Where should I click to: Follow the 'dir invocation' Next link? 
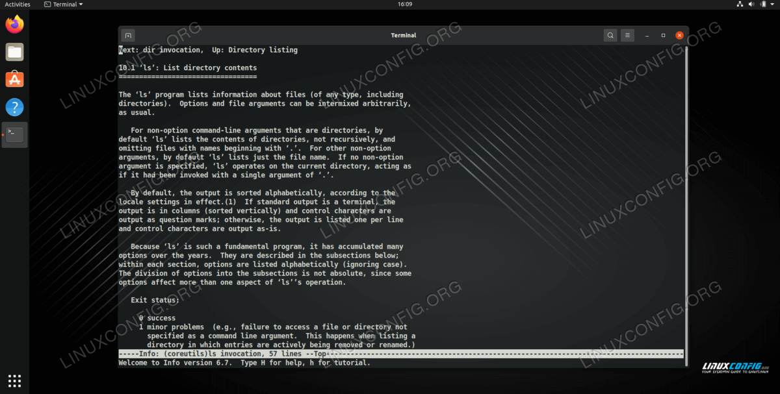[x=171, y=50]
